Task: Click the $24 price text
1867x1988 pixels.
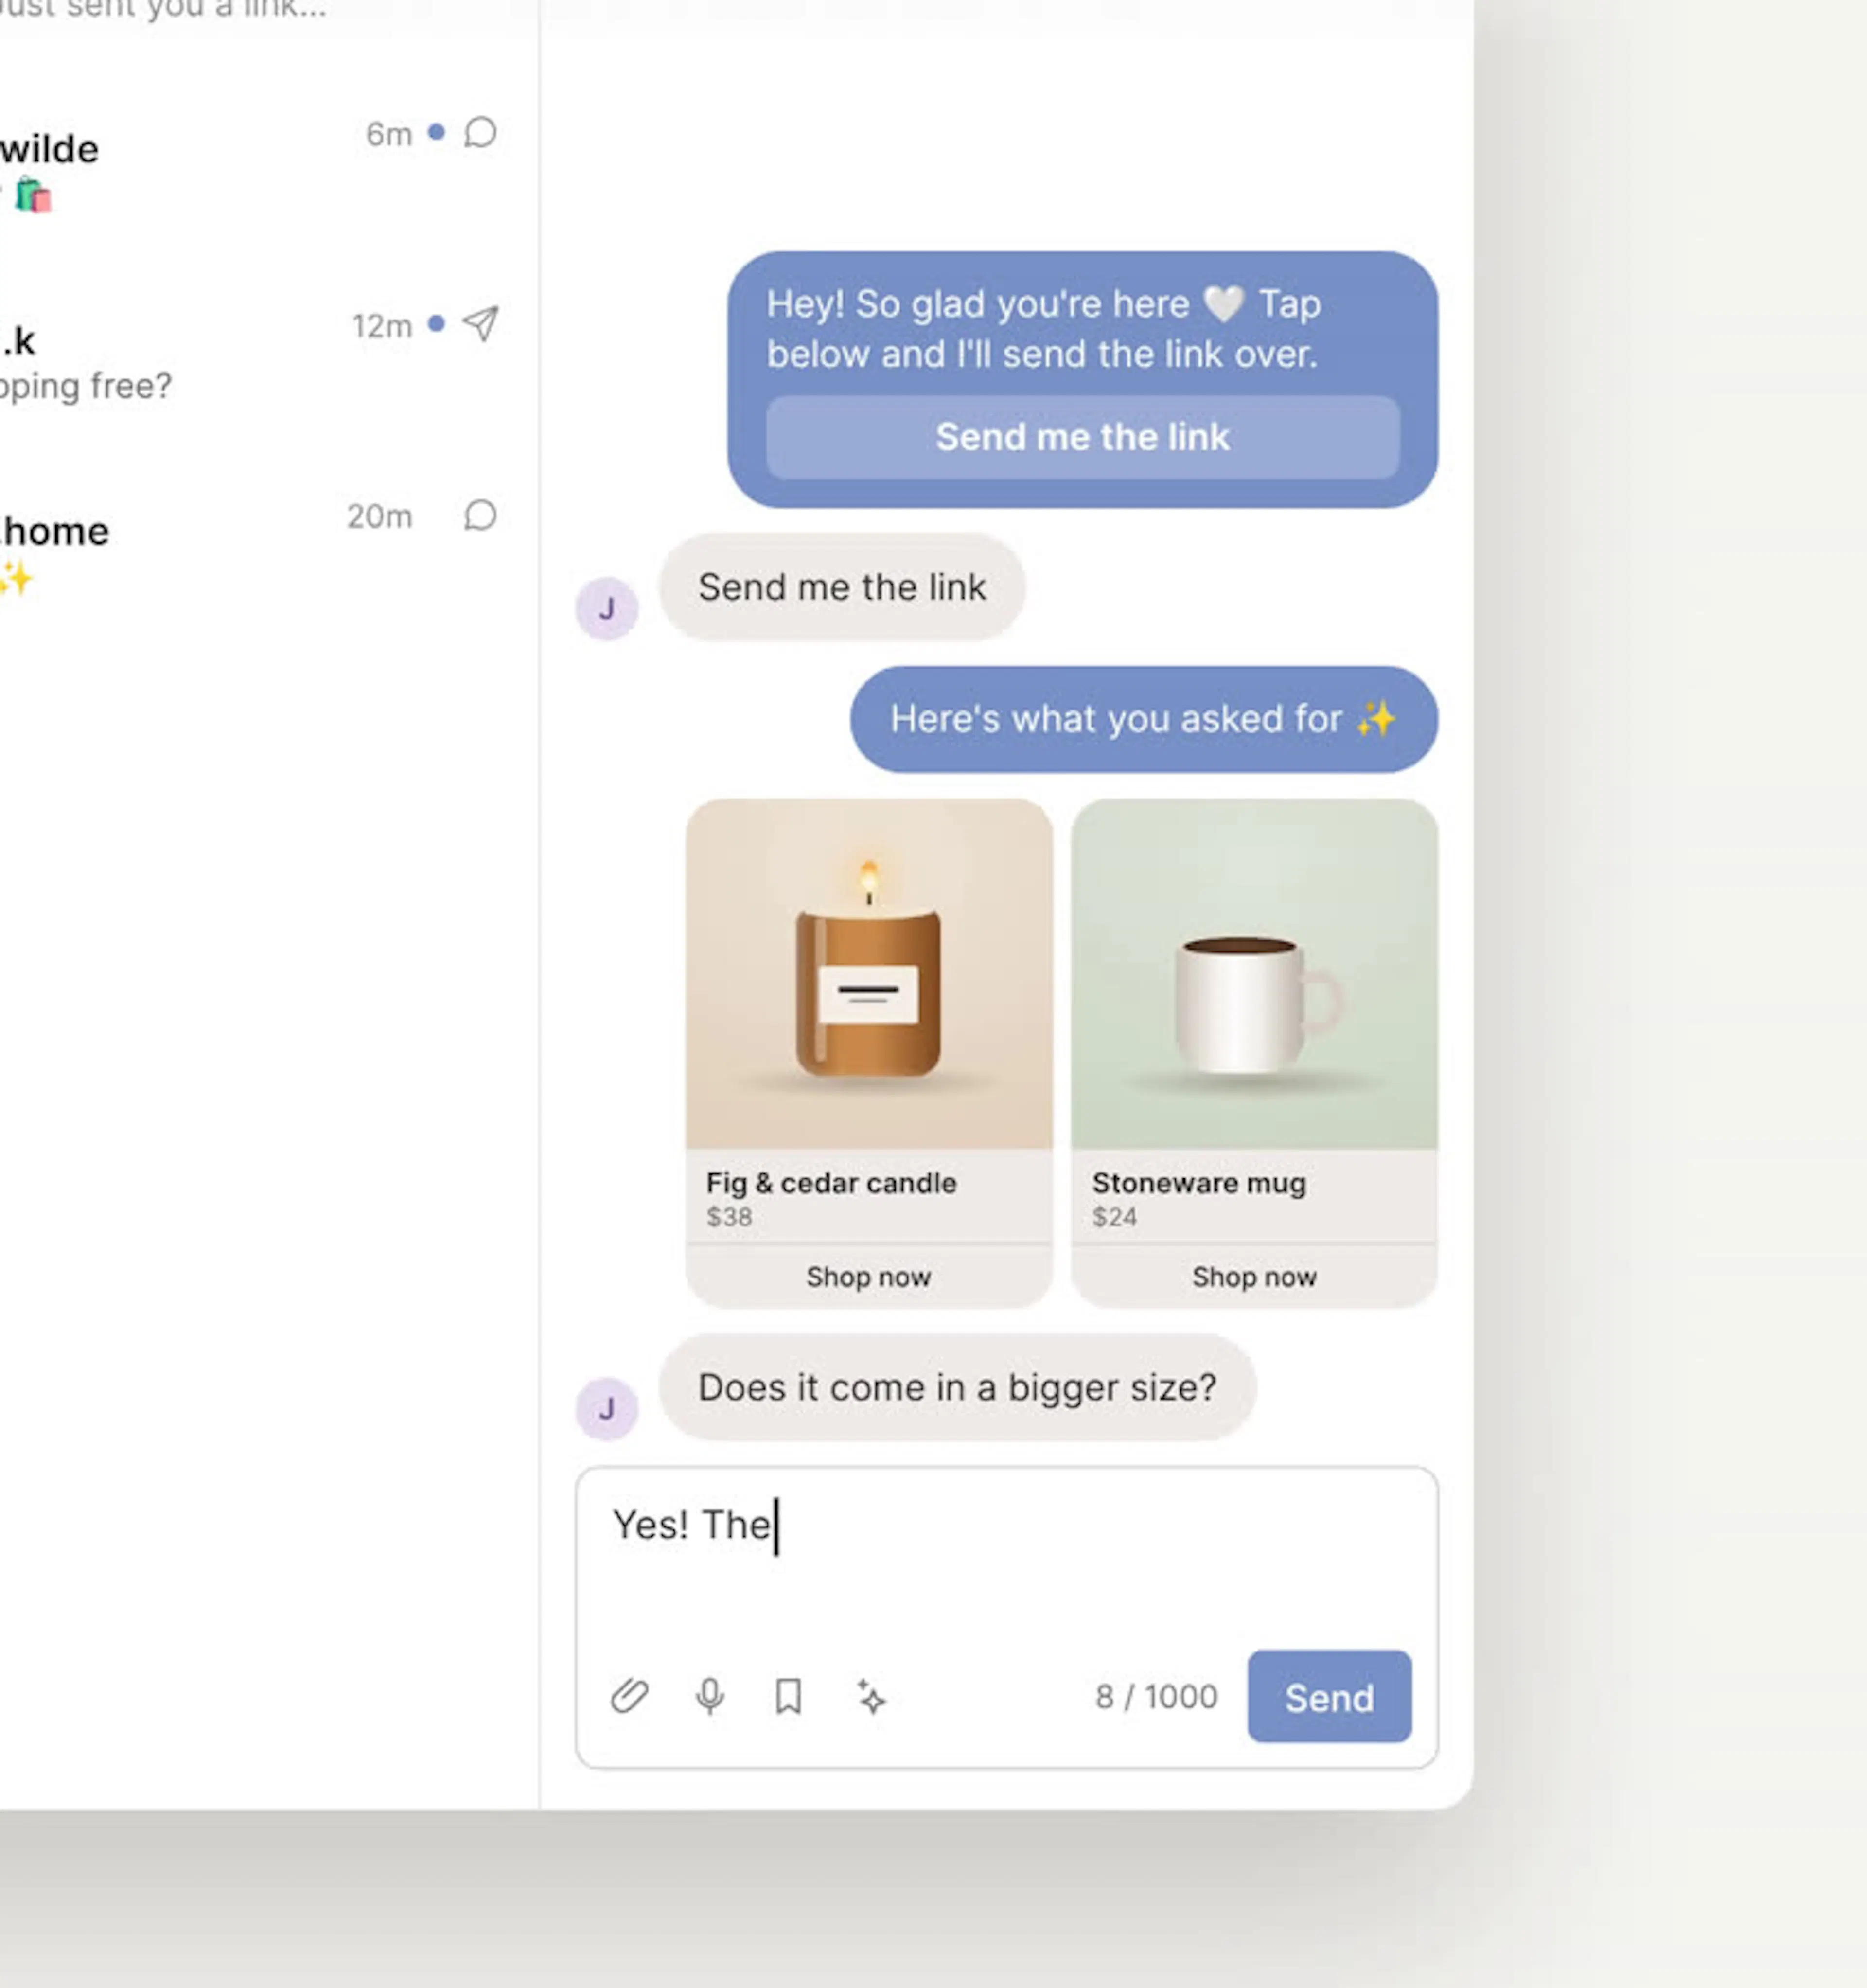Action: [1114, 1217]
